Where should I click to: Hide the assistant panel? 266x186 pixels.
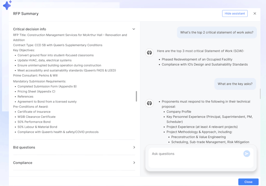pyautogui.click(x=234, y=14)
